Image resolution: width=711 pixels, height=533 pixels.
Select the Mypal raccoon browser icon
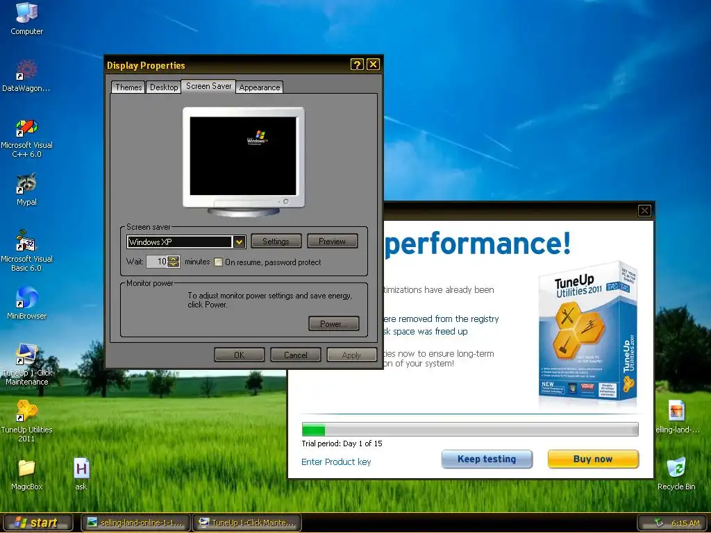pos(26,189)
